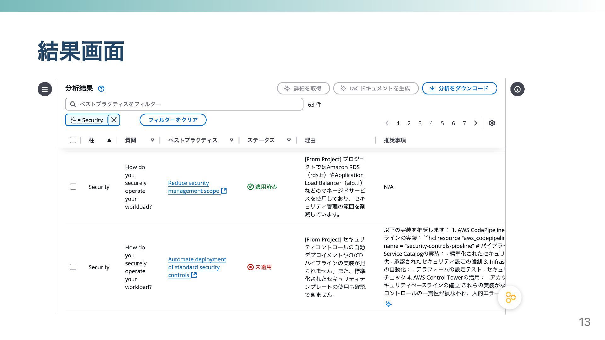Check the Automate deployment row checkbox

73,267
